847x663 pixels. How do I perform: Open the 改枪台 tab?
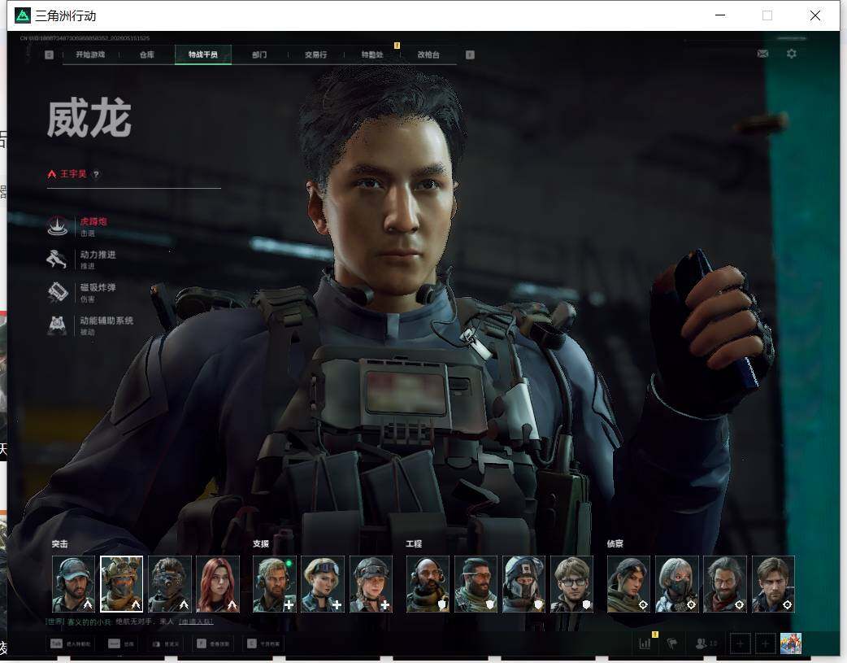[x=428, y=55]
